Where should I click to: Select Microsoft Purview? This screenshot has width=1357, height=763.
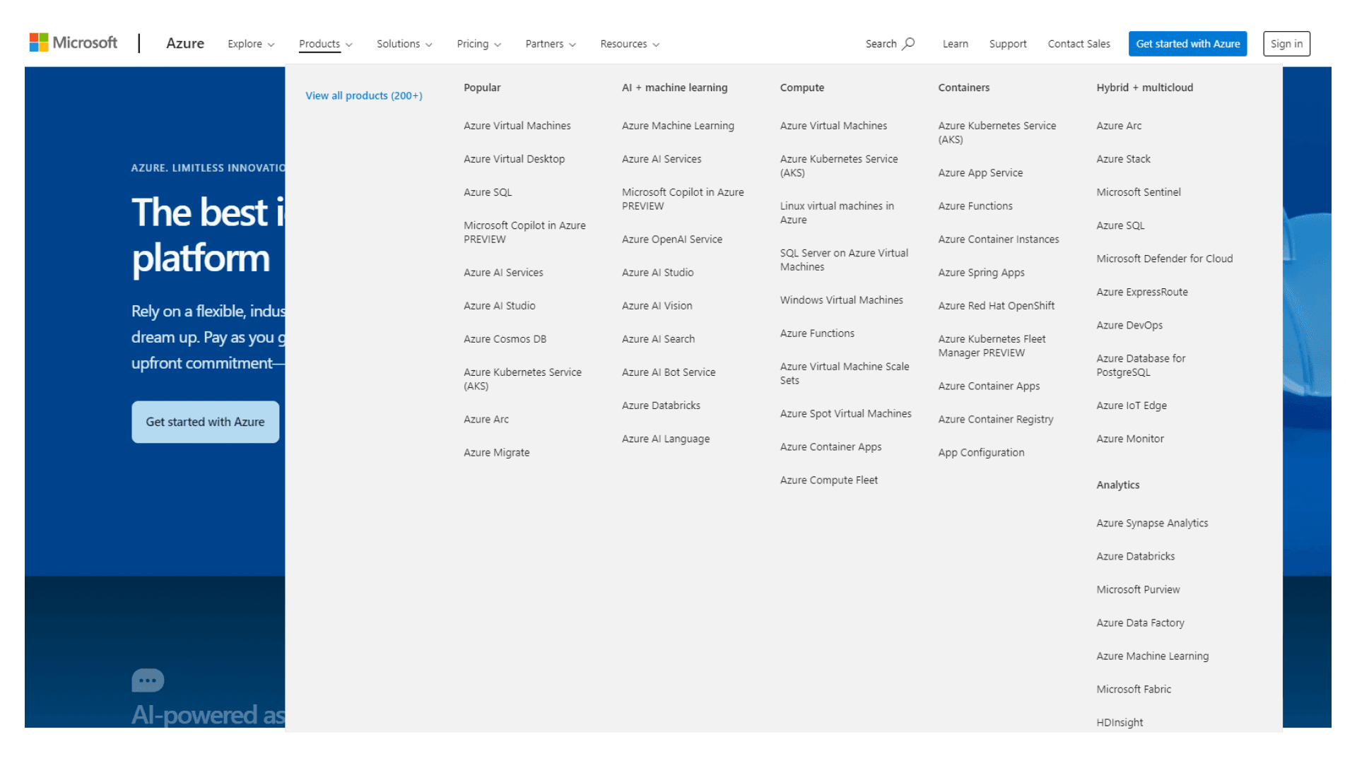pos(1138,590)
